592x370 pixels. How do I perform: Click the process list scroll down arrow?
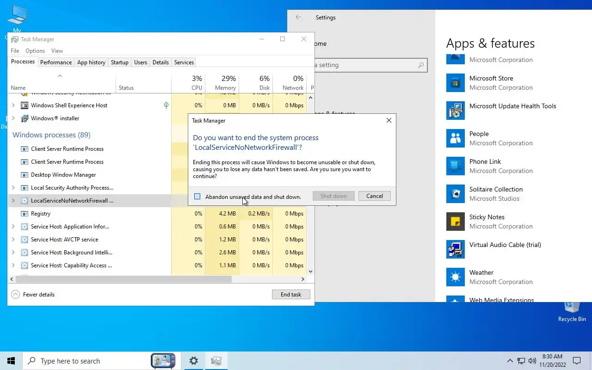pos(310,271)
